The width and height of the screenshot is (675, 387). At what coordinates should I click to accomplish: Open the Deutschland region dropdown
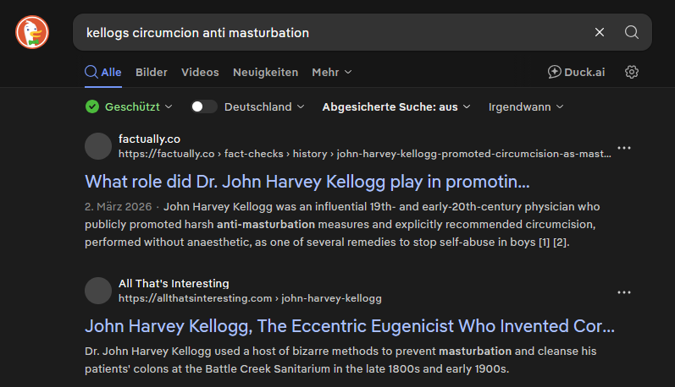click(x=264, y=107)
